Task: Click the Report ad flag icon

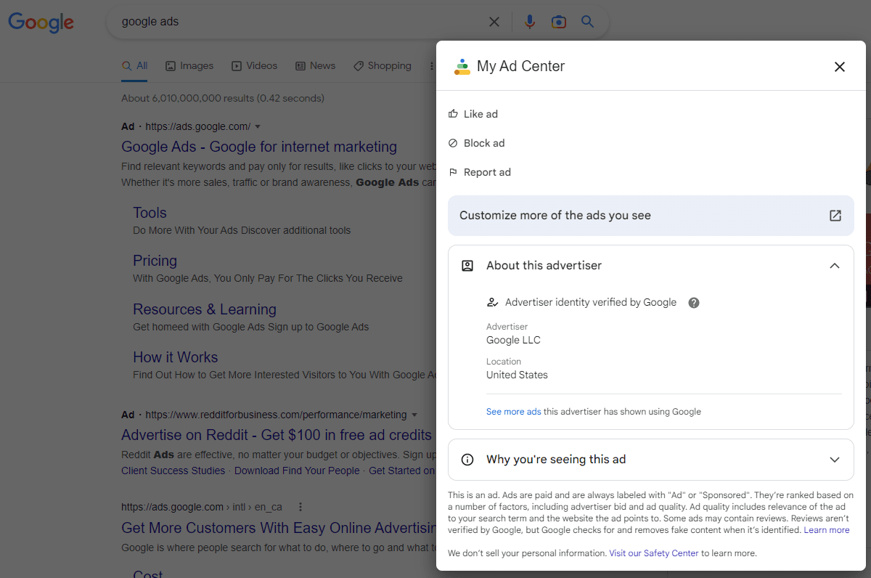Action: coord(453,172)
